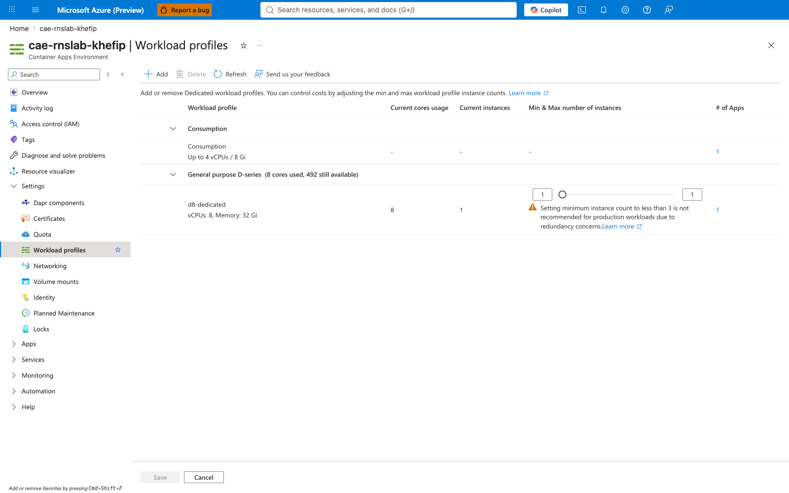This screenshot has height=493, width=789.
Task: Click the sidebar Search box
Action: coord(54,74)
